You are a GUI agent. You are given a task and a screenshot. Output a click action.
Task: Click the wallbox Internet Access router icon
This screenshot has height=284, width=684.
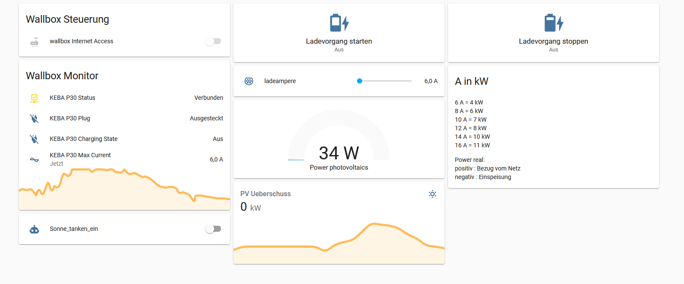coord(34,42)
